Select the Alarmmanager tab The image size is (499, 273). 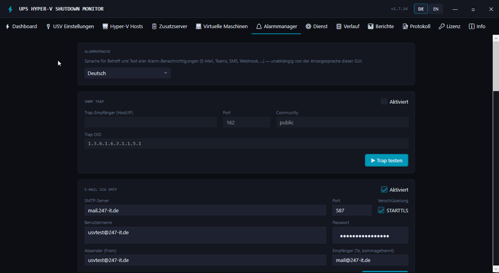click(x=276, y=26)
